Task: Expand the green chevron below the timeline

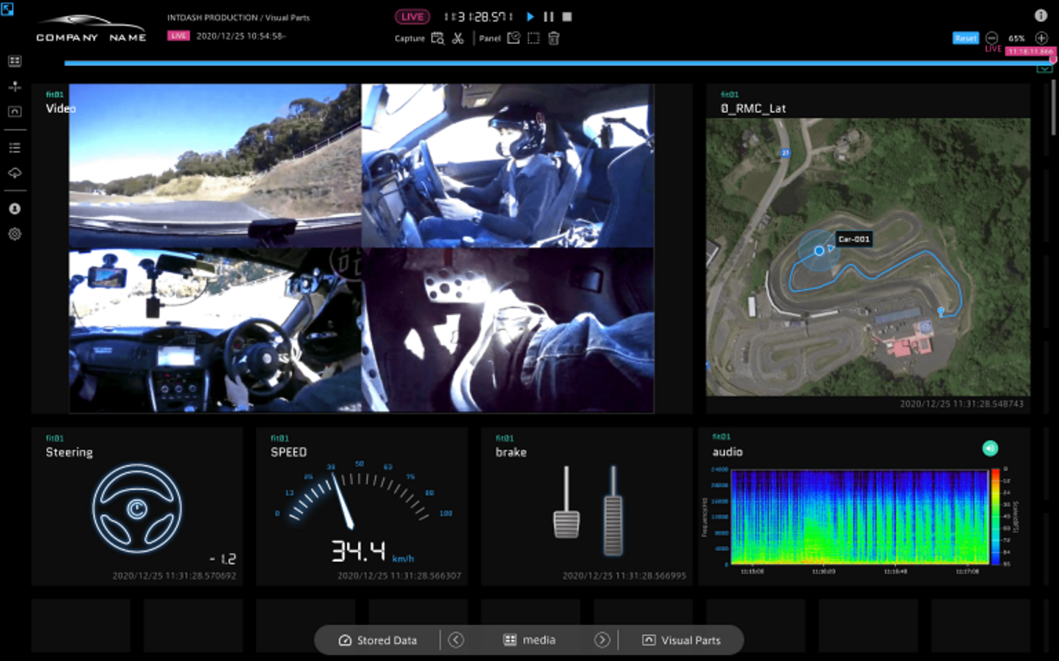Action: 1044,69
